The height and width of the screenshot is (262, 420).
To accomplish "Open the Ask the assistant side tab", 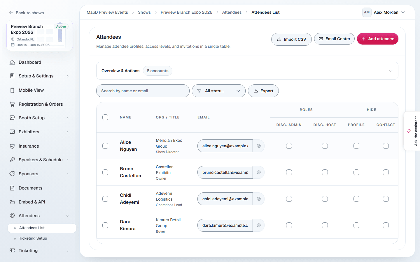I will pyautogui.click(x=412, y=131).
